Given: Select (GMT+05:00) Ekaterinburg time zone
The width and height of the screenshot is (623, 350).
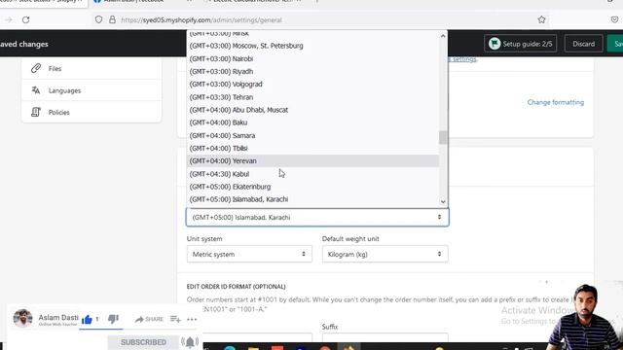Looking at the screenshot, I should (312, 187).
